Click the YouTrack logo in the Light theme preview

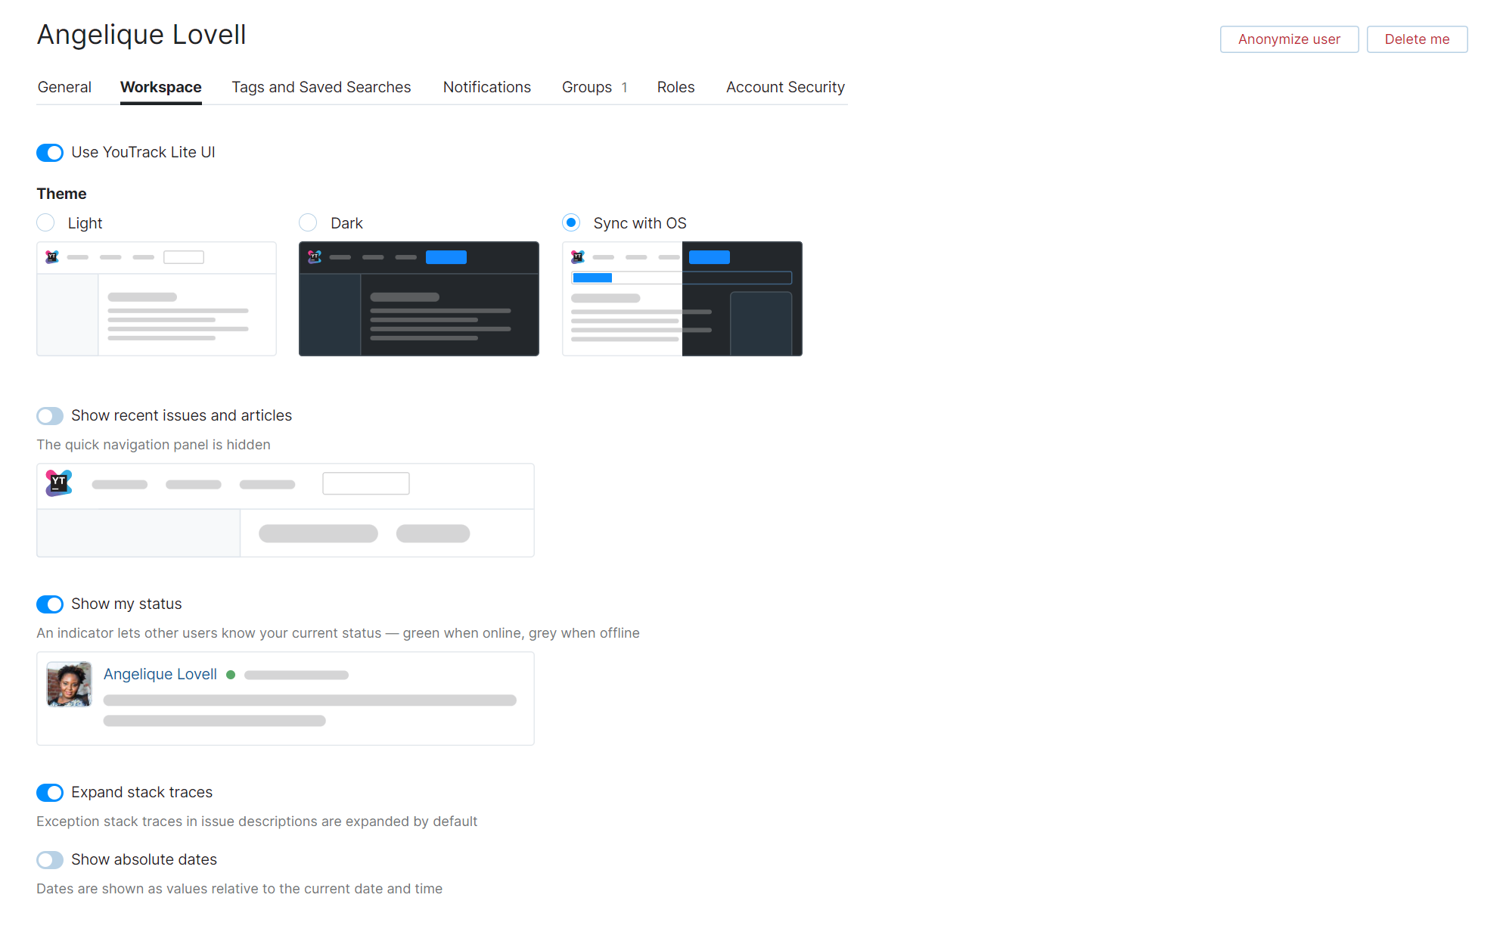point(51,256)
